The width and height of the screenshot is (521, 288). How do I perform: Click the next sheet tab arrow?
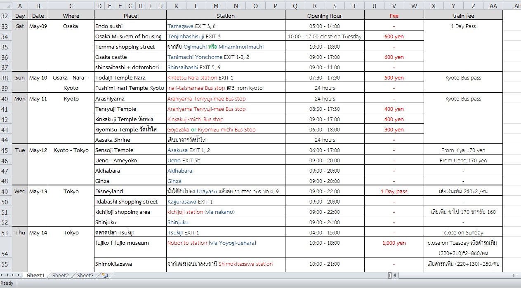[14, 275]
